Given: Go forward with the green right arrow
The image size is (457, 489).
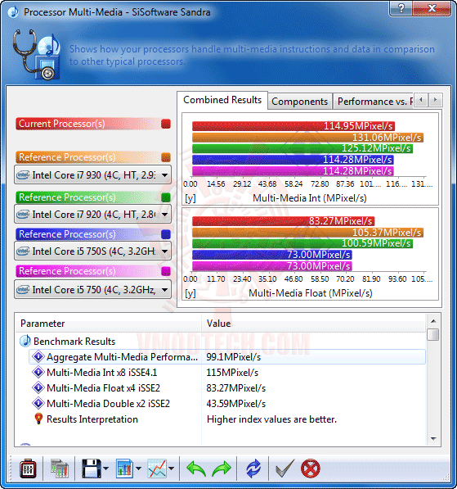Looking at the screenshot, I should 222,469.
